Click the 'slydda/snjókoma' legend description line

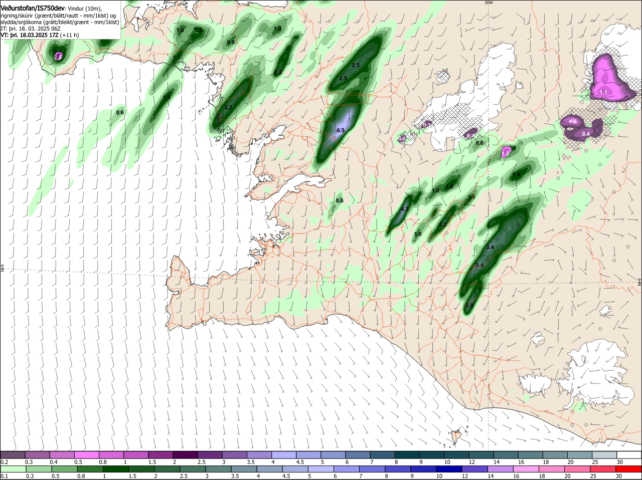60,22
